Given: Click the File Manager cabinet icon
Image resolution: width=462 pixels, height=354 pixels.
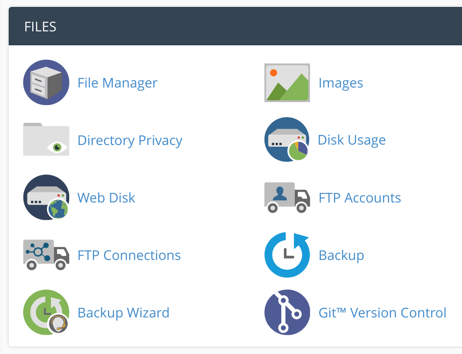Looking at the screenshot, I should pyautogui.click(x=46, y=83).
